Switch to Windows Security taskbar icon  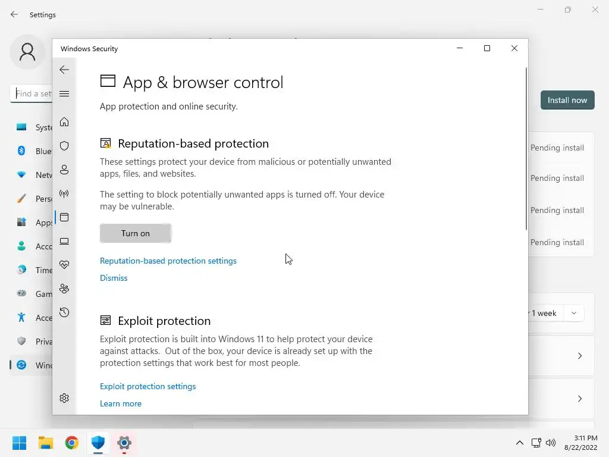tap(98, 443)
